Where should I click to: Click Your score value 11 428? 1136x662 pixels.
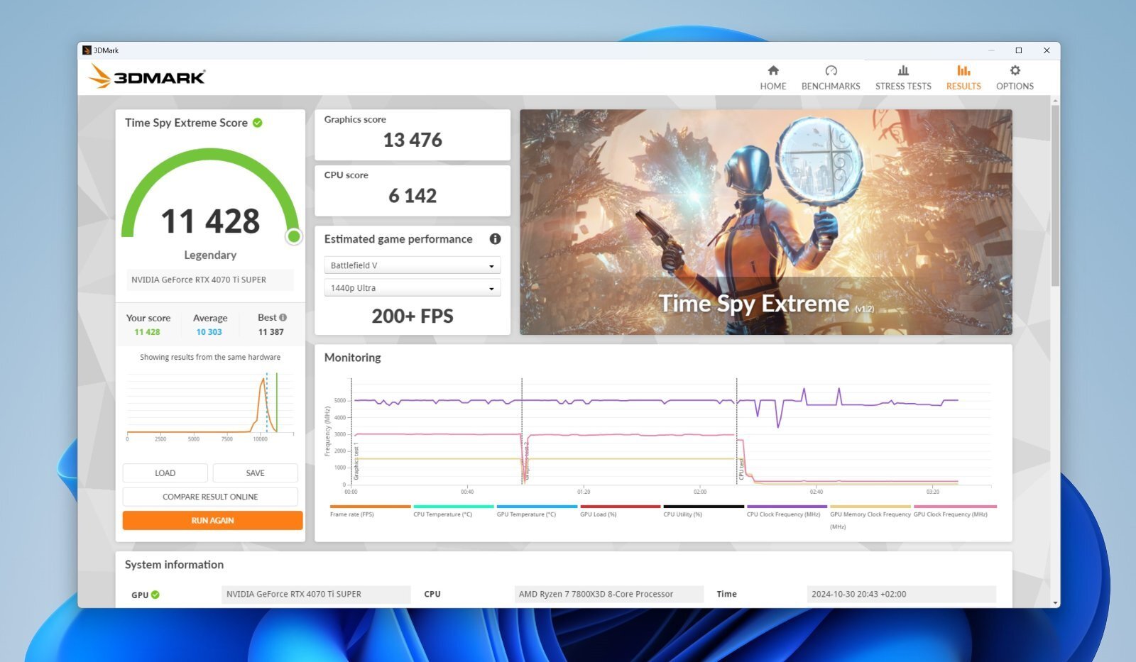(148, 332)
